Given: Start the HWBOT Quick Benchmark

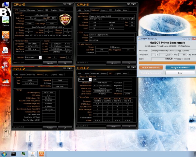Looking at the screenshot, I should 151,67.
